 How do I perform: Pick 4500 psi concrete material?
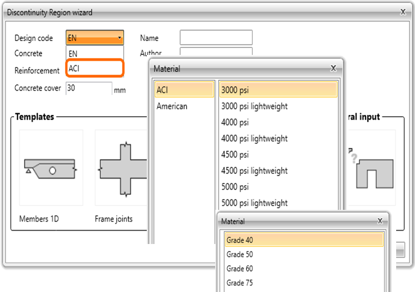278,154
